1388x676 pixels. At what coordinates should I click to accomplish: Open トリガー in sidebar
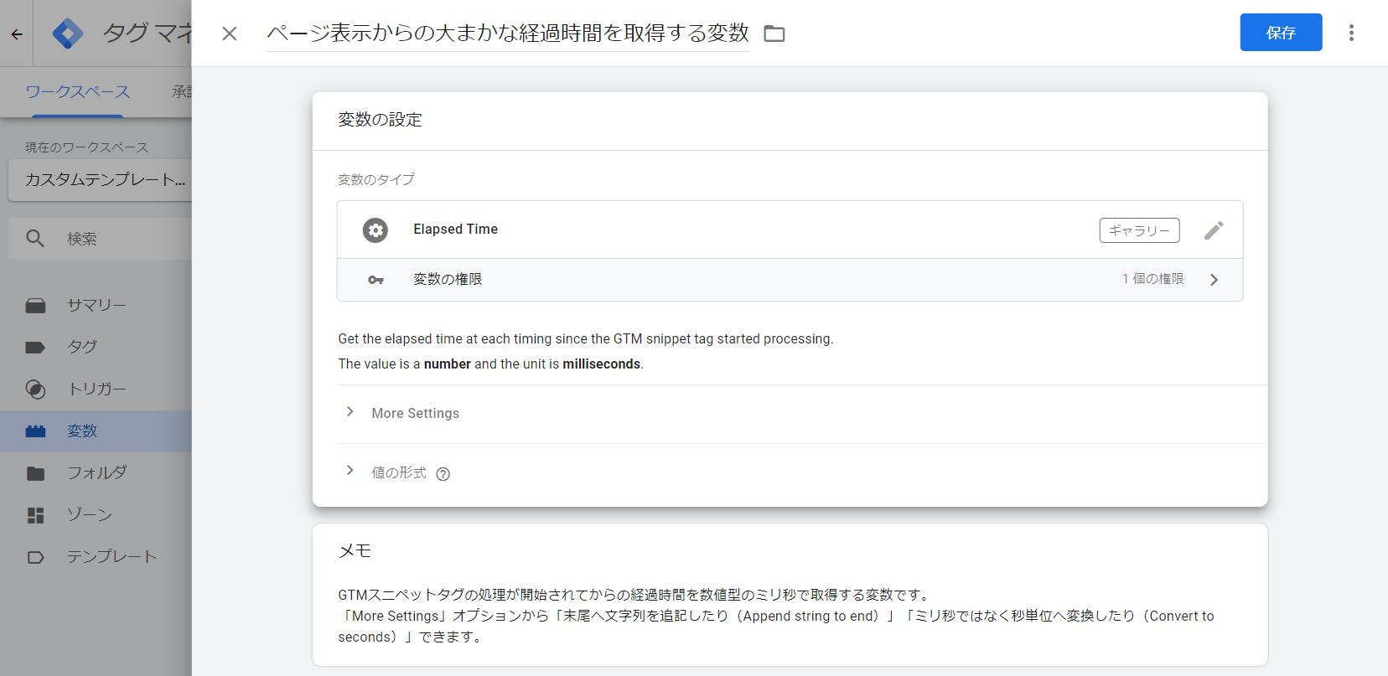[x=96, y=390]
